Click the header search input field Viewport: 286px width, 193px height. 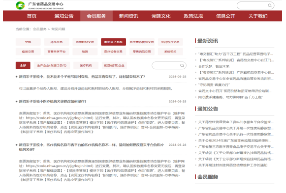[252, 5]
